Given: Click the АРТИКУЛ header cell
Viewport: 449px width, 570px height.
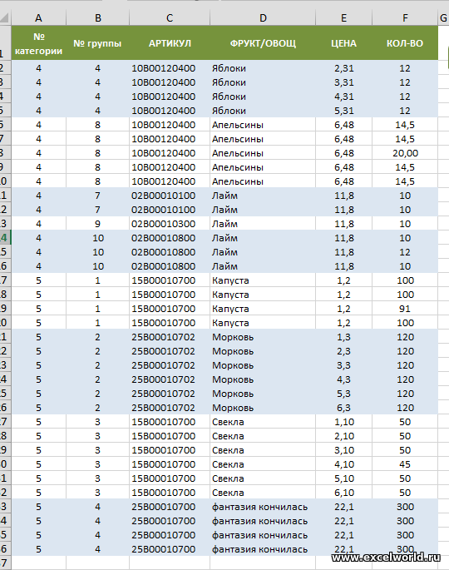Looking at the screenshot, I should (x=170, y=43).
